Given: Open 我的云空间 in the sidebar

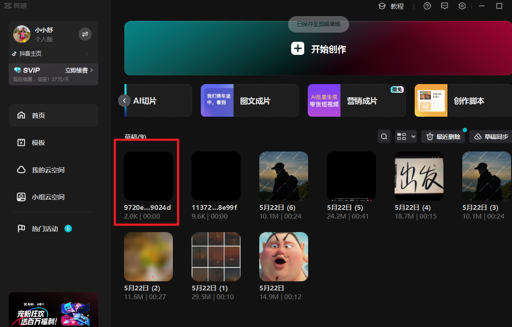Looking at the screenshot, I should tap(53, 170).
